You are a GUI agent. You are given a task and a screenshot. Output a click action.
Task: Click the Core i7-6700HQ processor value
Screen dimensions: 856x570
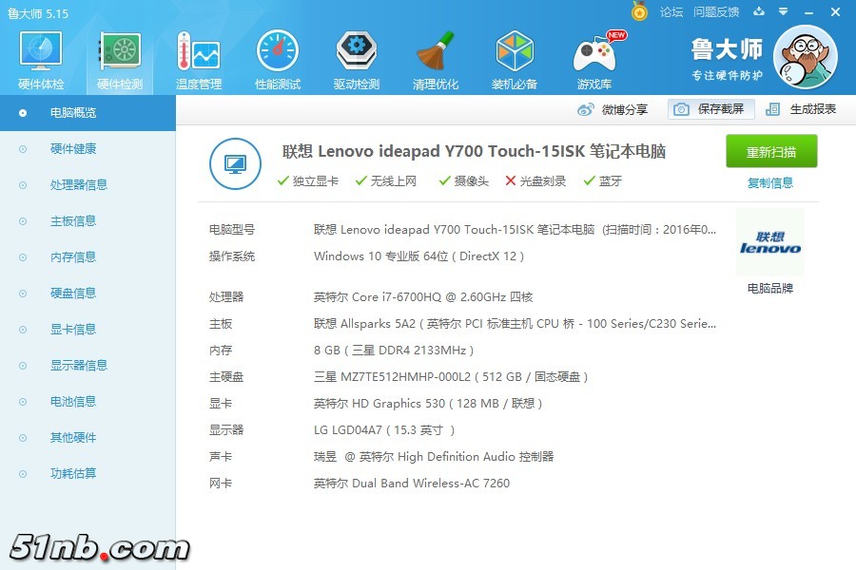(423, 297)
